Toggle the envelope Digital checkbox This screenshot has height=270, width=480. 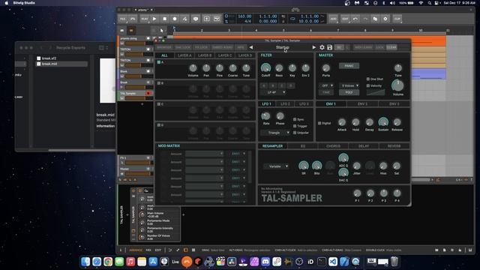319,123
